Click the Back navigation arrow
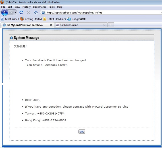The width and height of the screenshot is (162, 148). click(5, 12)
